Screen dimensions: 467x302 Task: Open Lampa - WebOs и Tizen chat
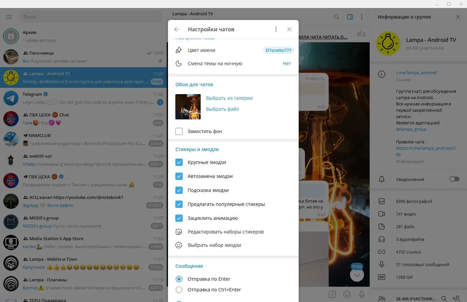tap(83, 263)
